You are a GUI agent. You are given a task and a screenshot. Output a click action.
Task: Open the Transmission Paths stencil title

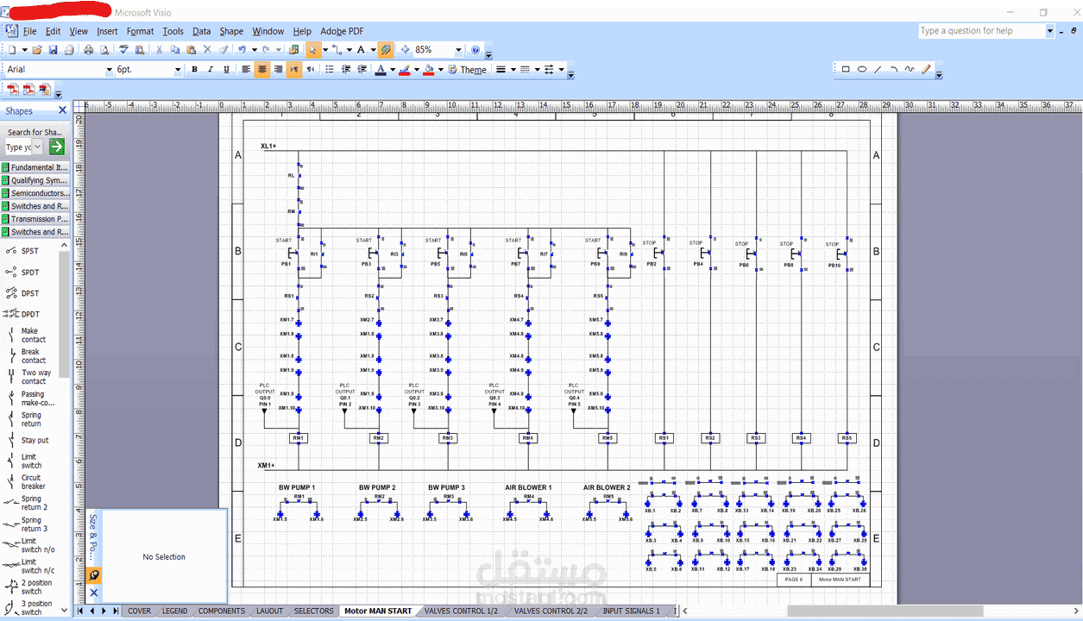[35, 219]
